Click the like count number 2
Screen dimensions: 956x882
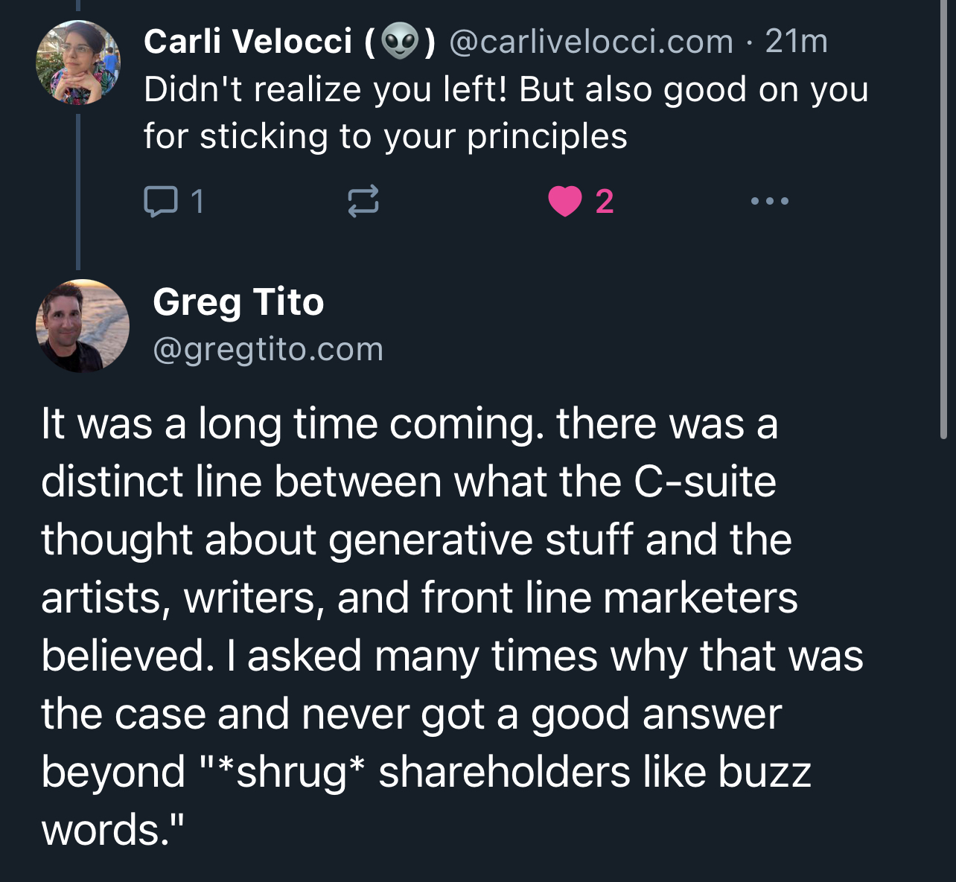(x=605, y=202)
